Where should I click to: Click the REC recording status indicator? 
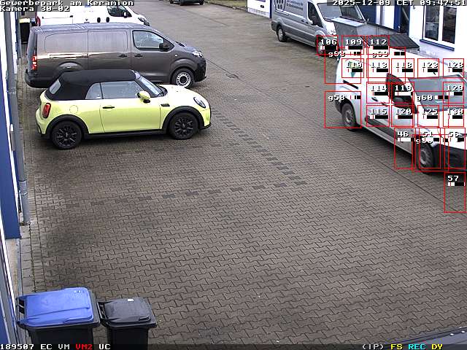point(417,346)
